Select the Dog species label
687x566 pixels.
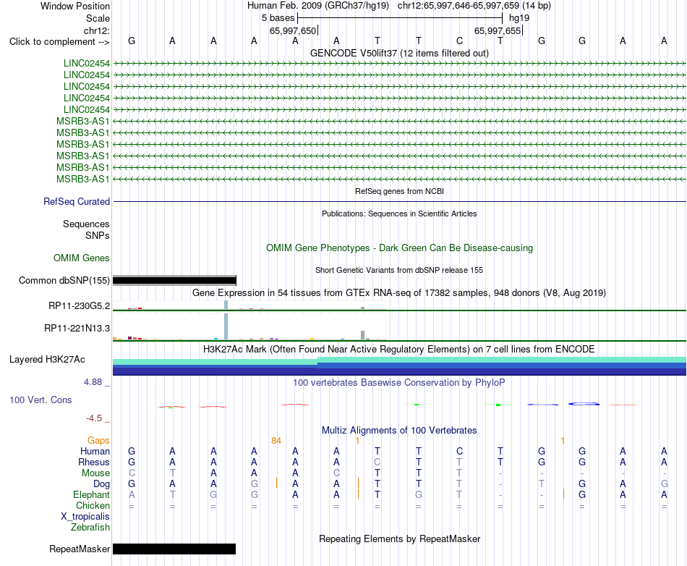(x=101, y=484)
